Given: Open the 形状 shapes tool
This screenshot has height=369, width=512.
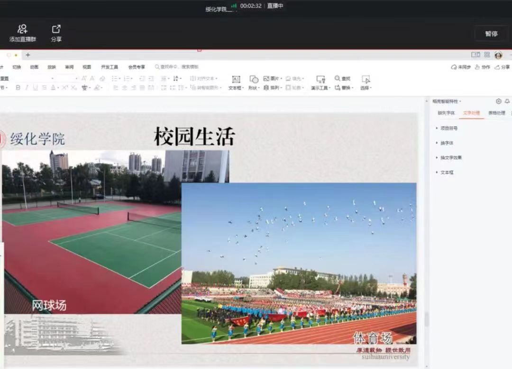Looking at the screenshot, I should tap(254, 79).
